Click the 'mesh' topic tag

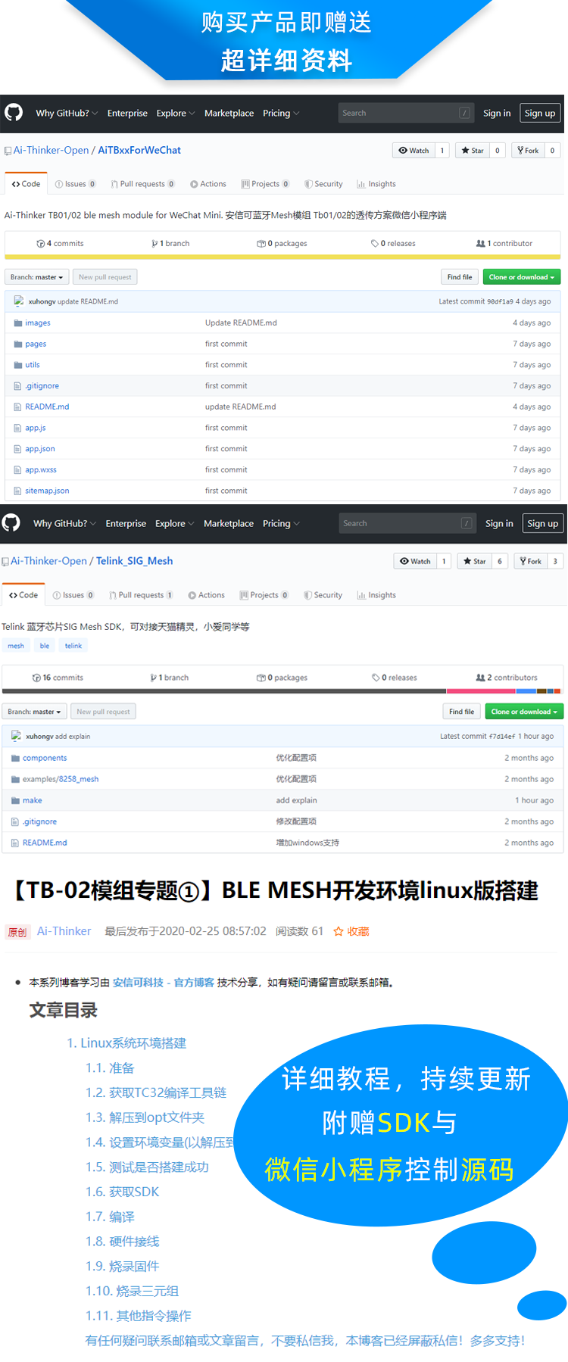[16, 646]
